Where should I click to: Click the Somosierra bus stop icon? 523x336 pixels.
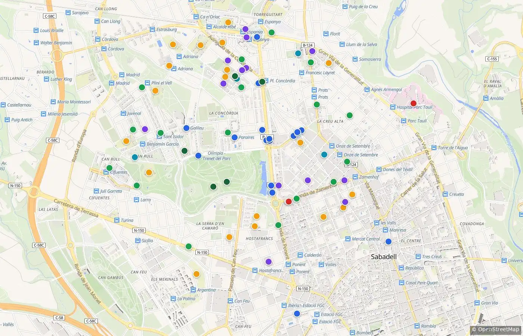[355, 59]
